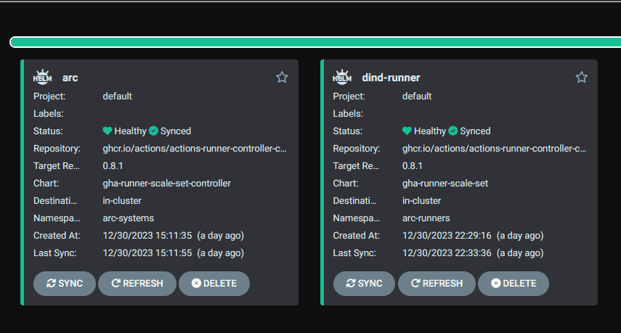This screenshot has height=333, width=621.
Task: Favorite the dind-runner application with the star icon
Action: pos(581,77)
